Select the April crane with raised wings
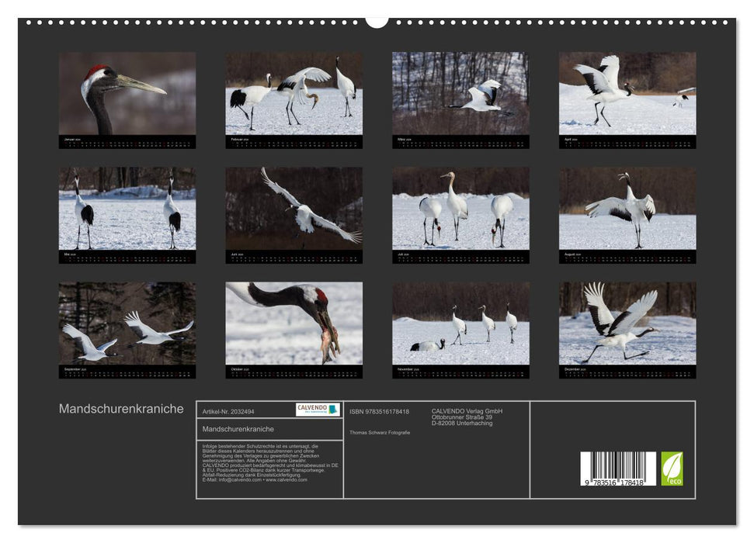Viewport: 754px width, 543px height. tap(627, 94)
